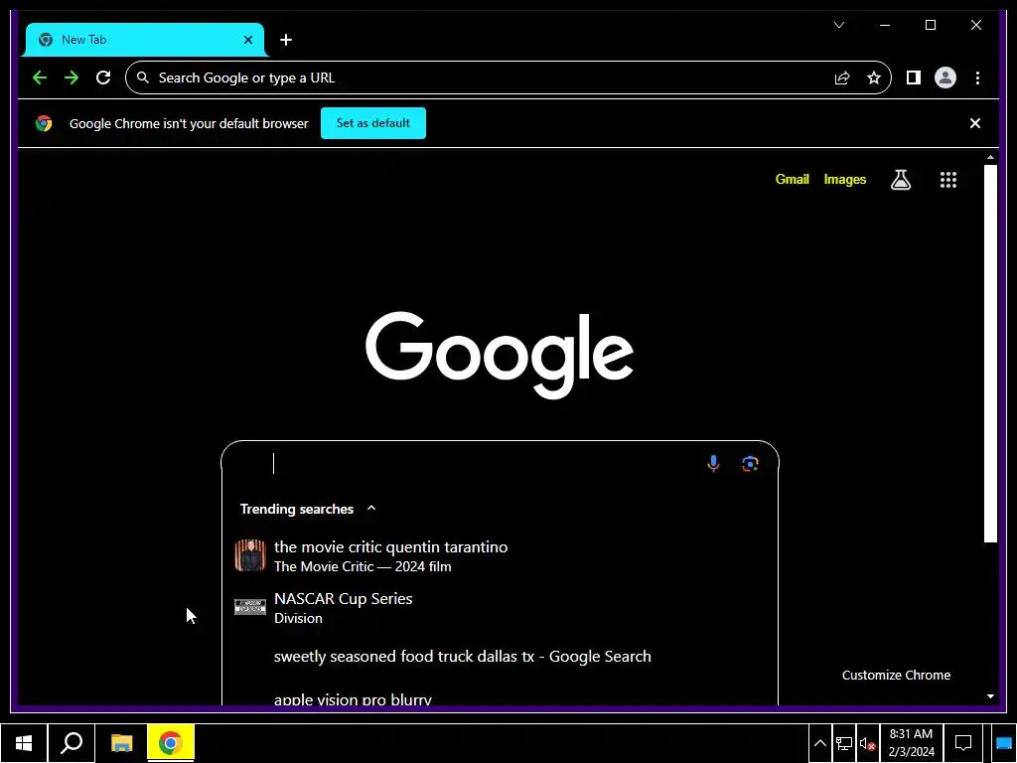Collapse Trending searches with chevron
This screenshot has width=1017, height=763.
coord(371,508)
